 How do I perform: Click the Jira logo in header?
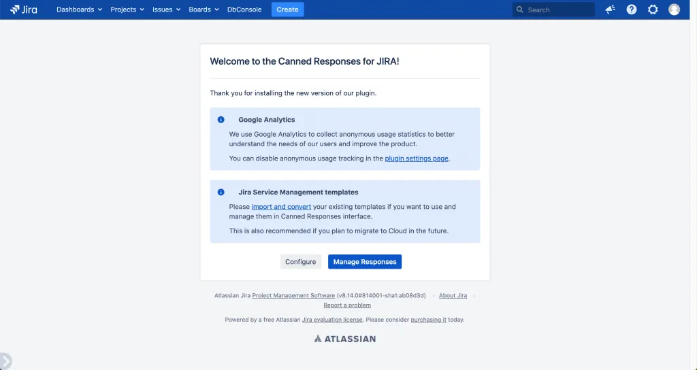click(x=24, y=10)
